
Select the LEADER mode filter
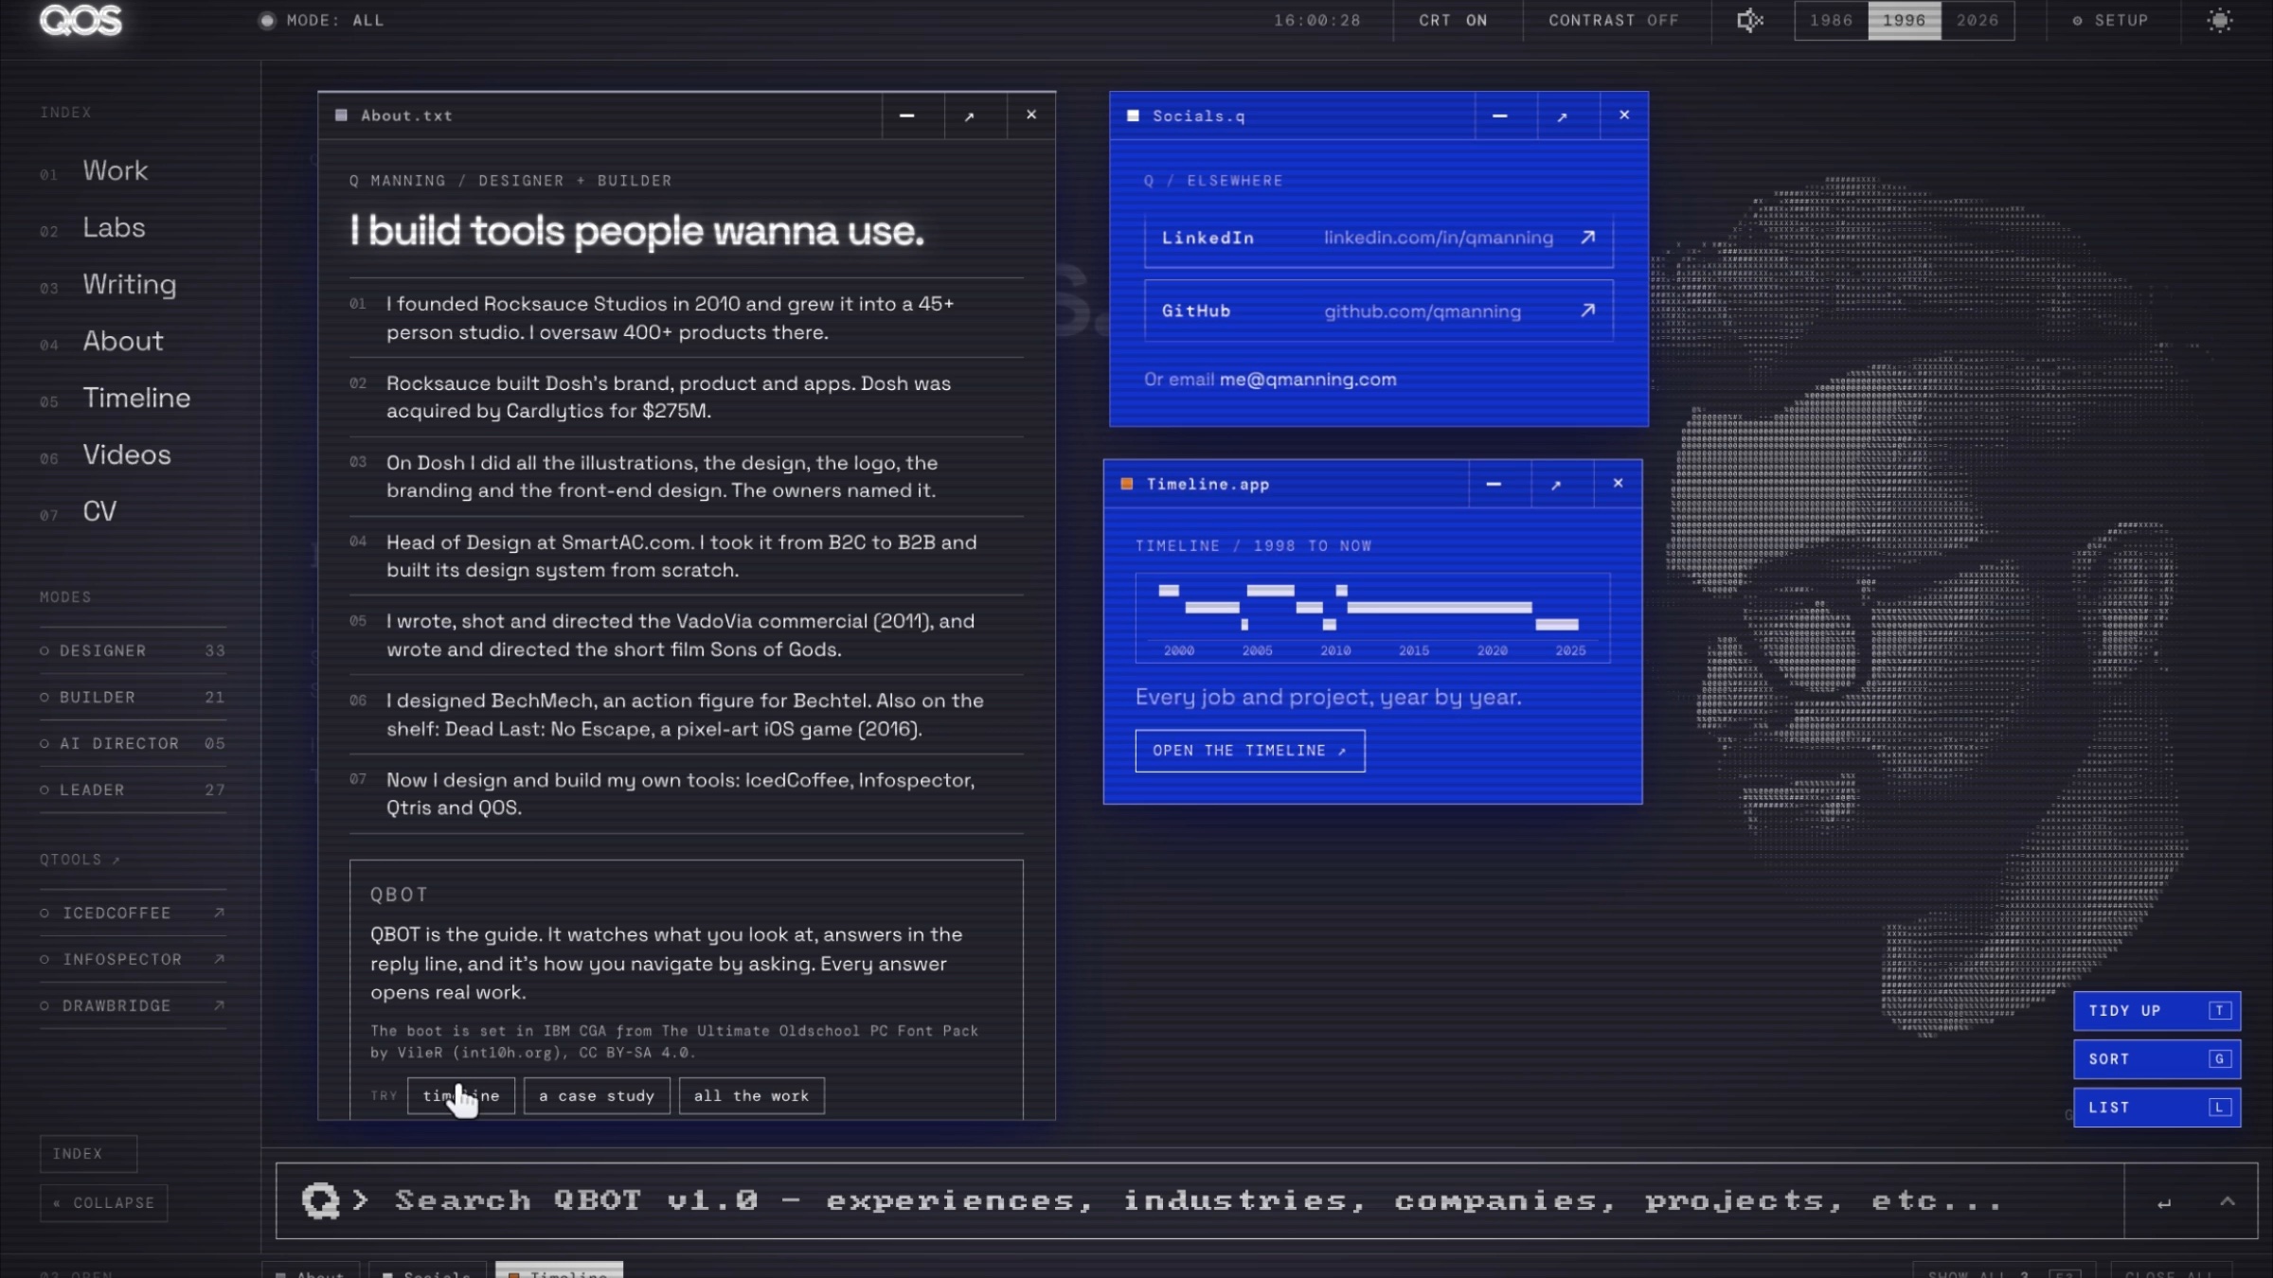pos(133,790)
